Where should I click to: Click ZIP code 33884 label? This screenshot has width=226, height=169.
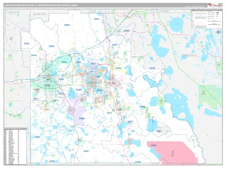(x=100, y=90)
